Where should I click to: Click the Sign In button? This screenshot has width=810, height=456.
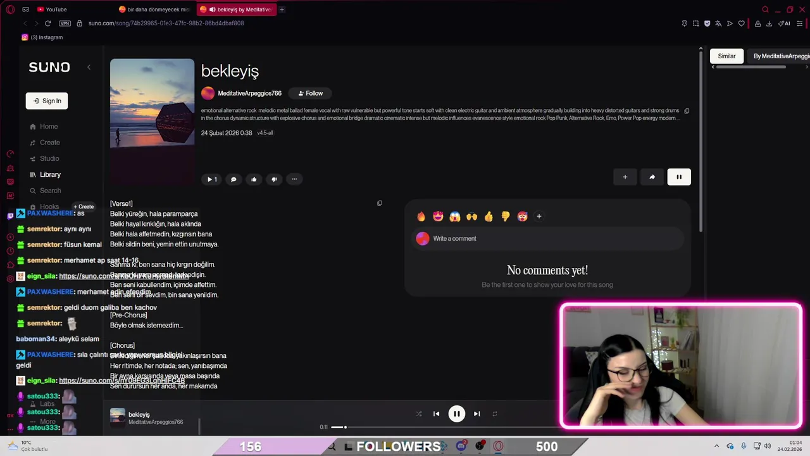[47, 101]
